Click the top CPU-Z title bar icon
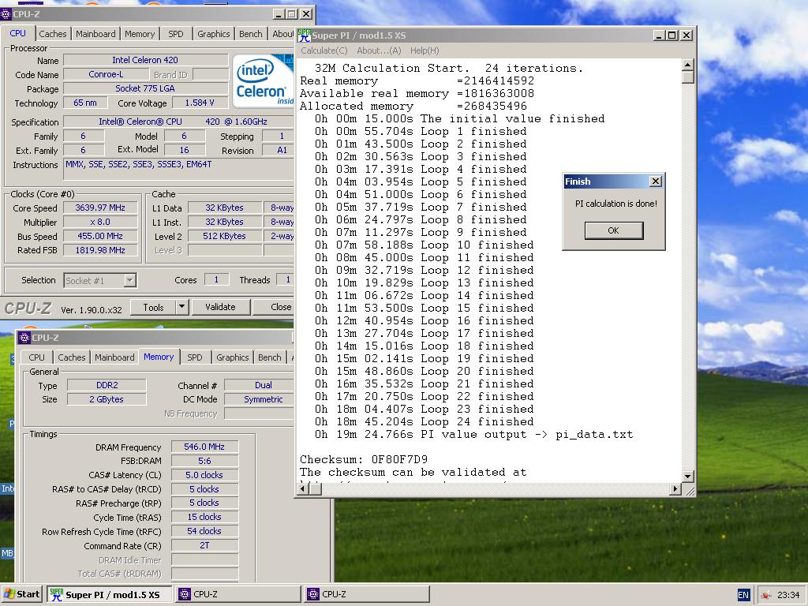This screenshot has height=606, width=808. [x=6, y=14]
